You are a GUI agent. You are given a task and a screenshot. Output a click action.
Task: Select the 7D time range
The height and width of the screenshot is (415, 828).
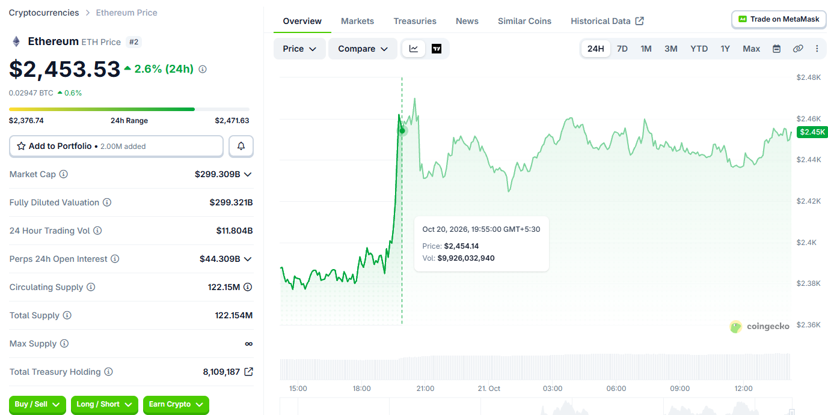pyautogui.click(x=622, y=49)
